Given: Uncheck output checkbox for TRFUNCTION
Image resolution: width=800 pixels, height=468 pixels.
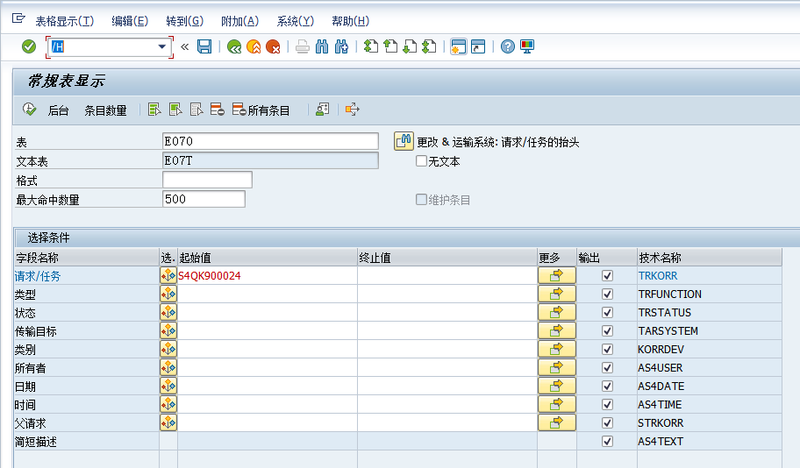Looking at the screenshot, I should (x=607, y=294).
